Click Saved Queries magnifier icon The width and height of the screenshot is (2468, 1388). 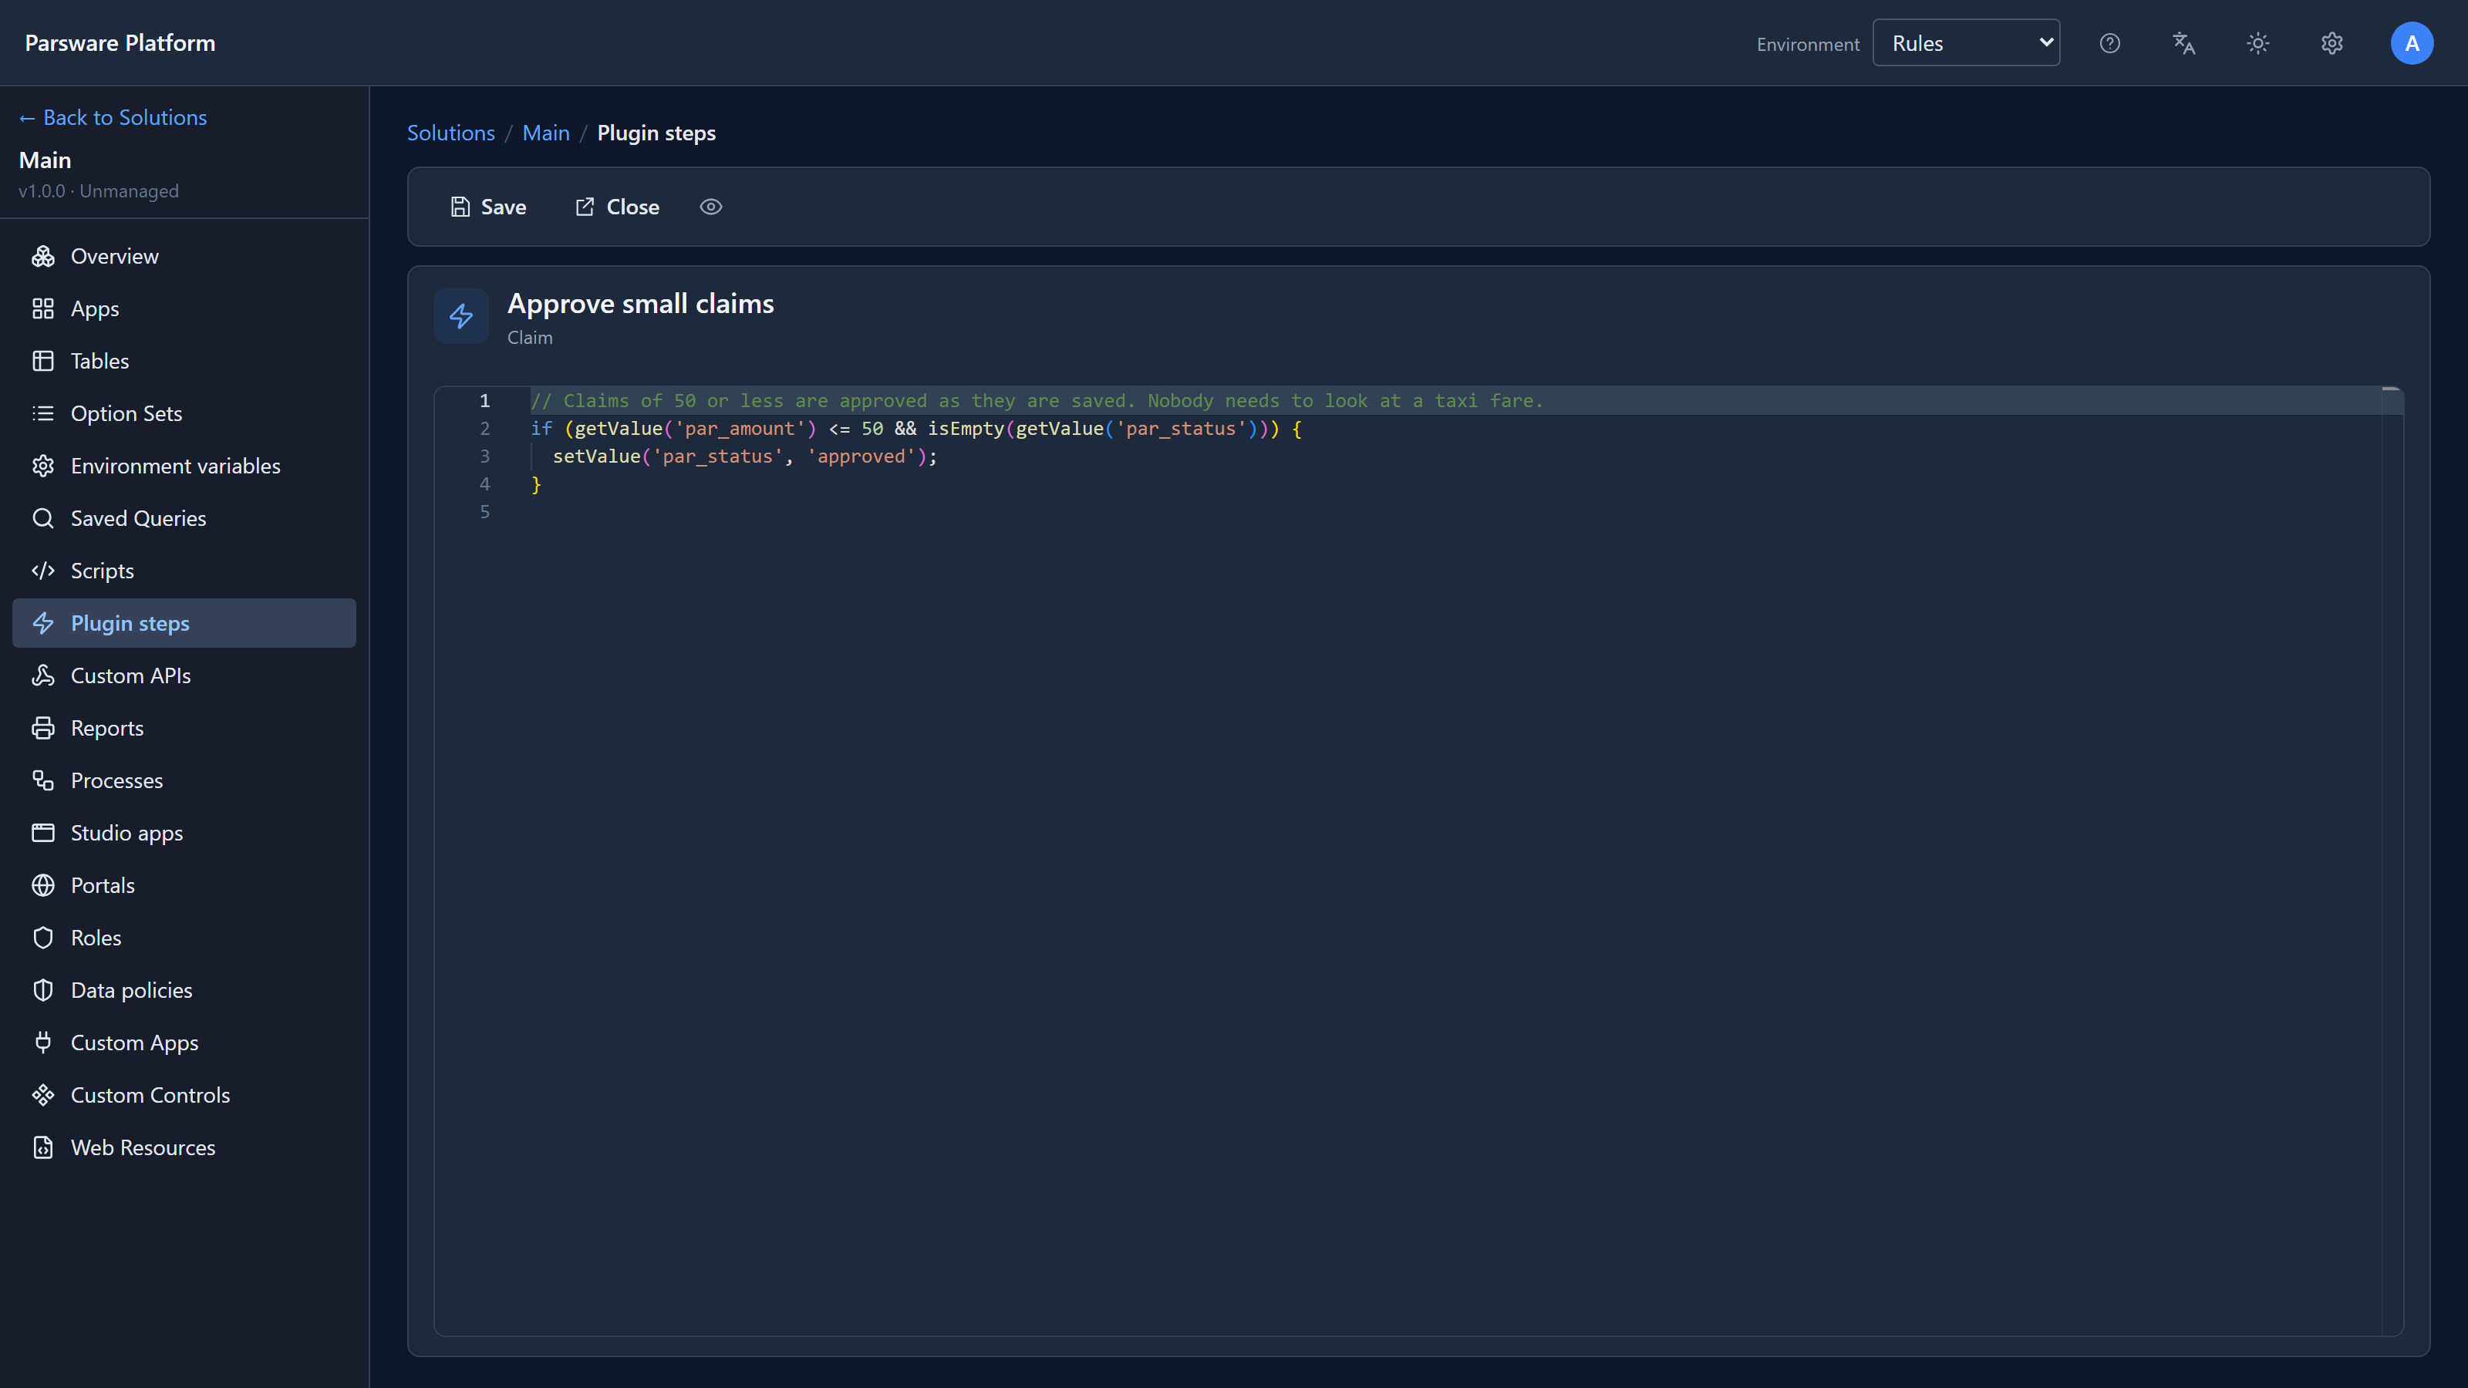click(x=43, y=518)
